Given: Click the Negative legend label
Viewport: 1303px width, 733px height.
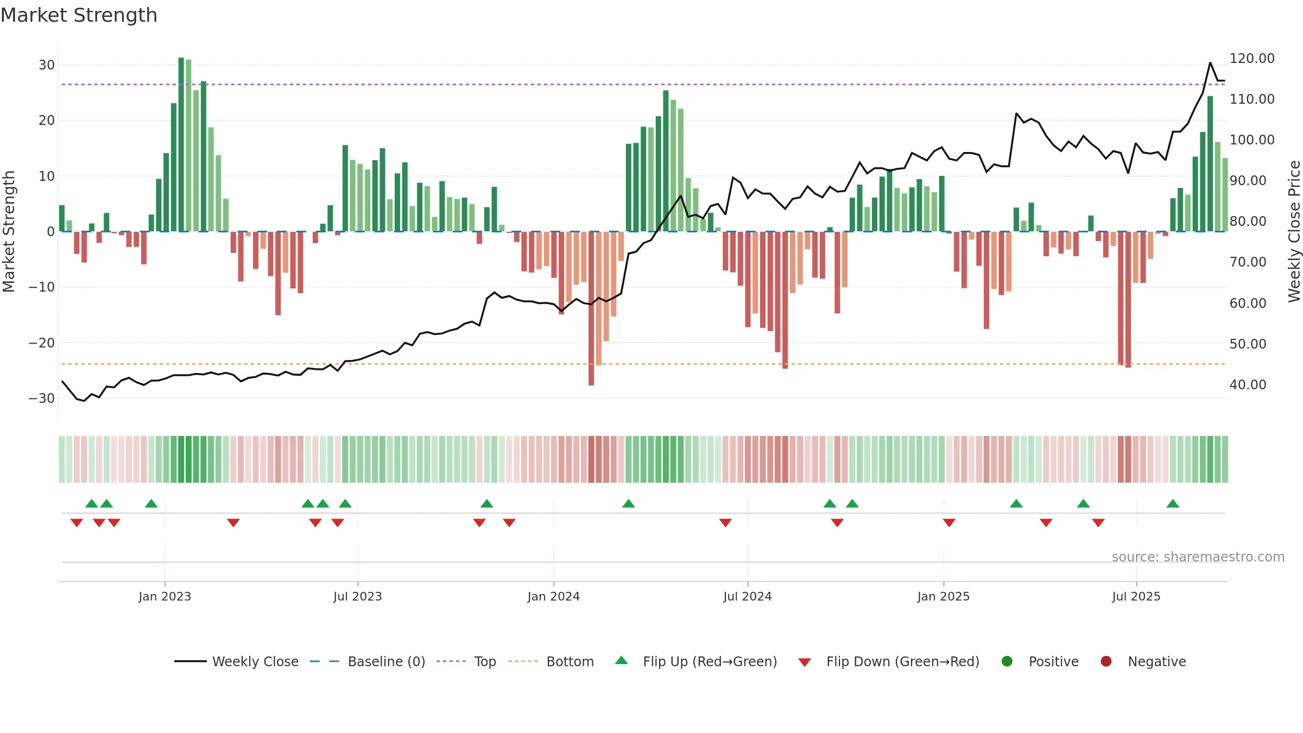Looking at the screenshot, I should pyautogui.click(x=1156, y=661).
